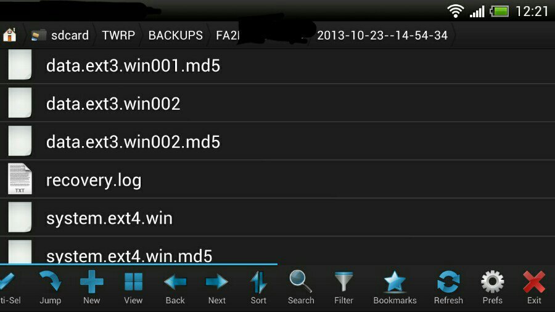Go forward using the Next arrow
This screenshot has height=312, width=555.
tap(217, 287)
